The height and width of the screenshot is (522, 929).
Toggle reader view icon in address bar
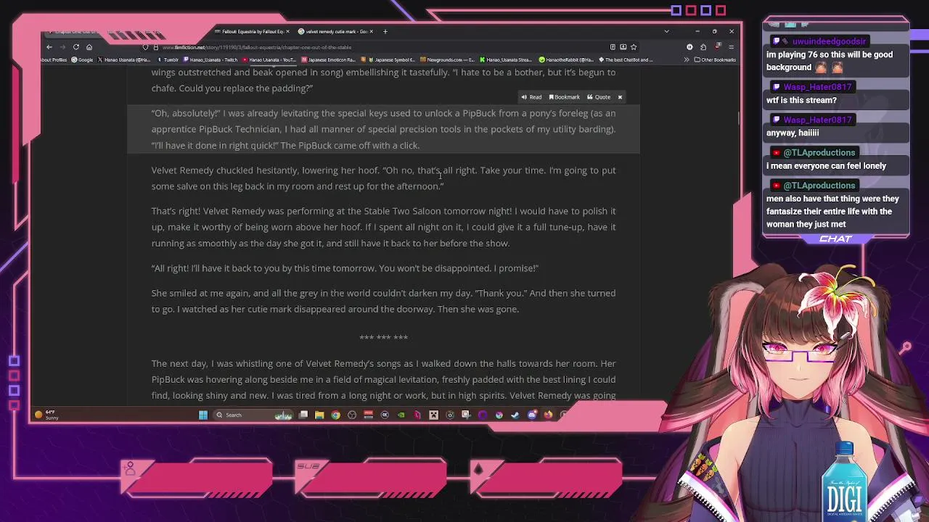[613, 47]
